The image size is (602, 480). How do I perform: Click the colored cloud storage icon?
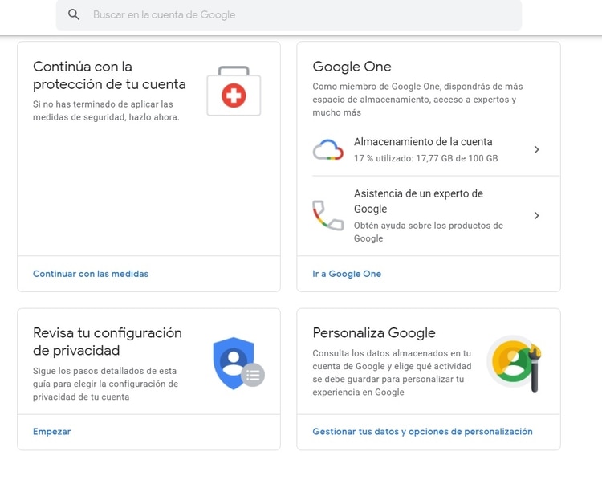point(327,150)
